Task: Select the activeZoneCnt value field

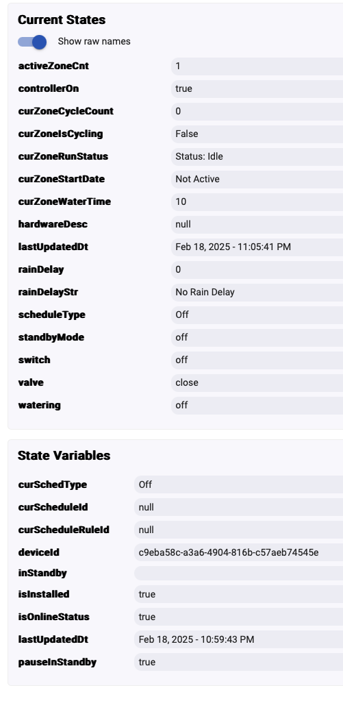Action: [x=257, y=66]
